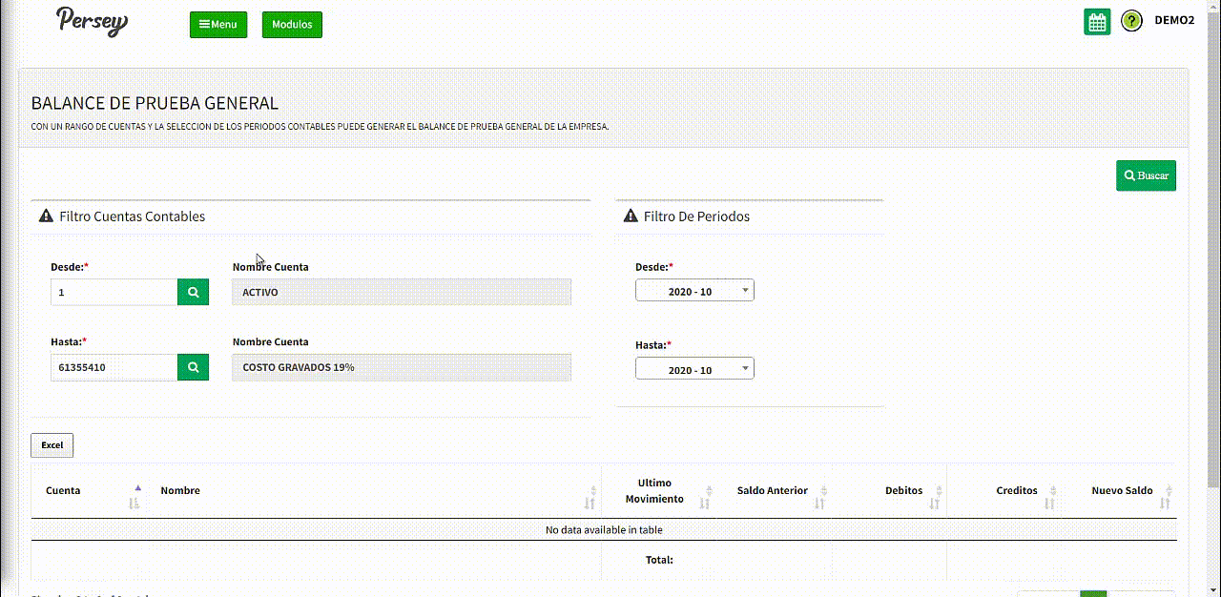This screenshot has height=597, width=1221.
Task: Open the green Menu button
Action: [x=218, y=25]
